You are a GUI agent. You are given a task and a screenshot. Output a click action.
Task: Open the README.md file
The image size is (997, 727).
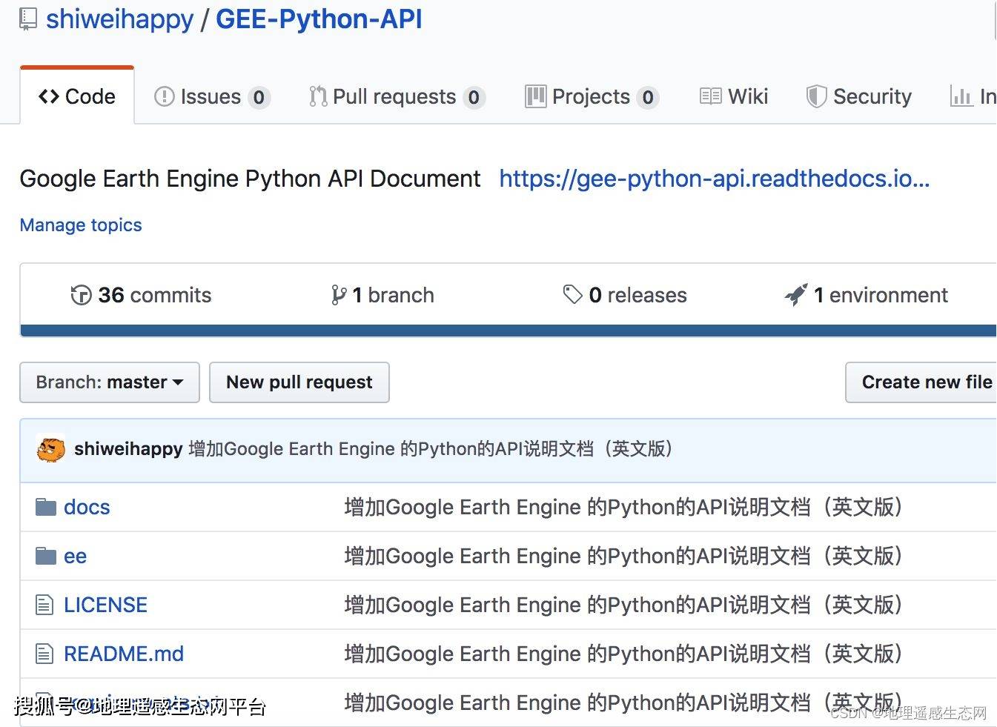pos(124,654)
